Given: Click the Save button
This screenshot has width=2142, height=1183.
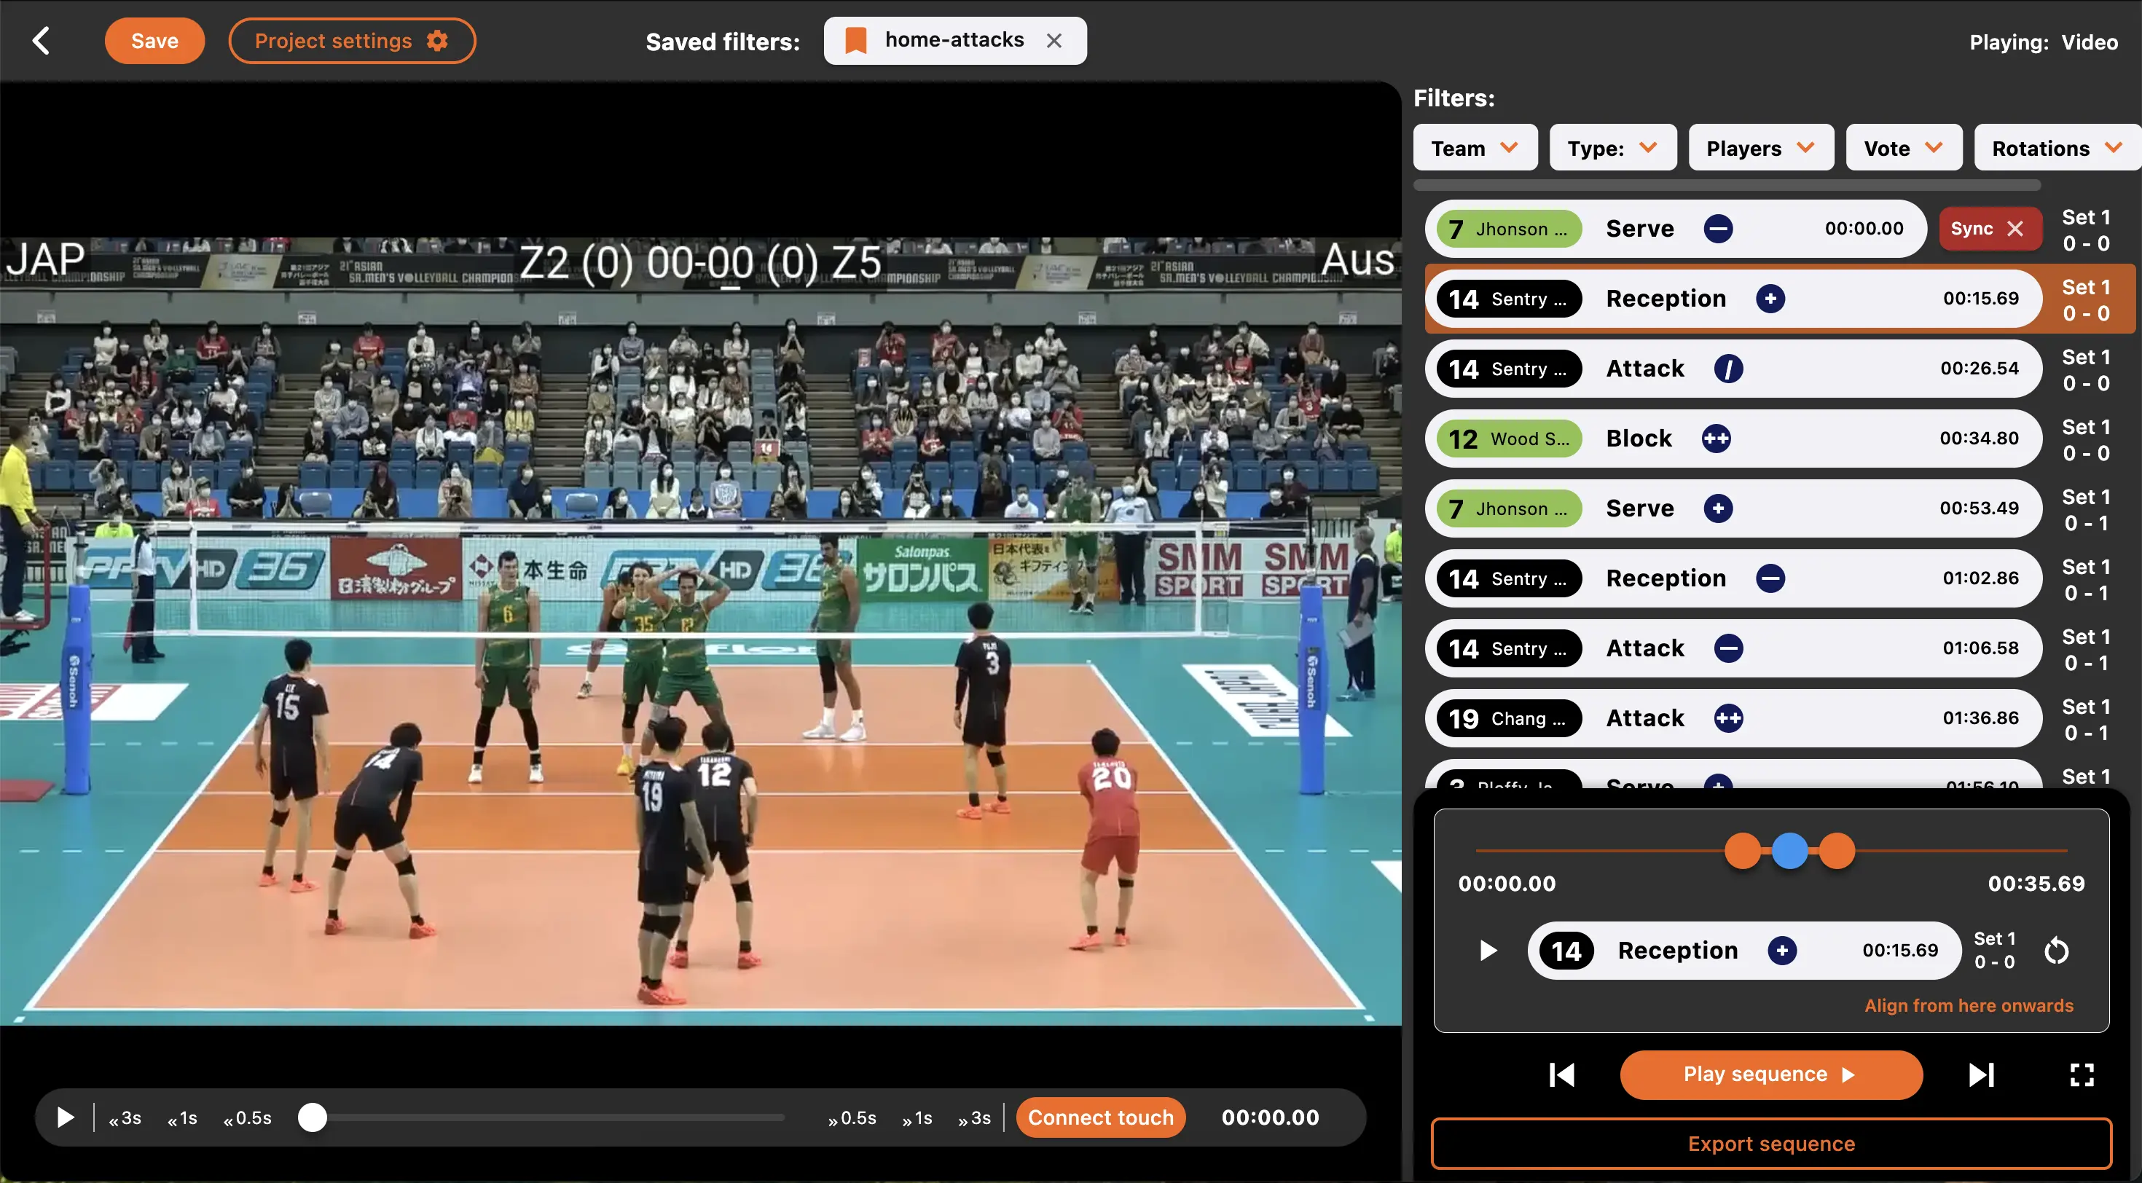Looking at the screenshot, I should pos(154,41).
